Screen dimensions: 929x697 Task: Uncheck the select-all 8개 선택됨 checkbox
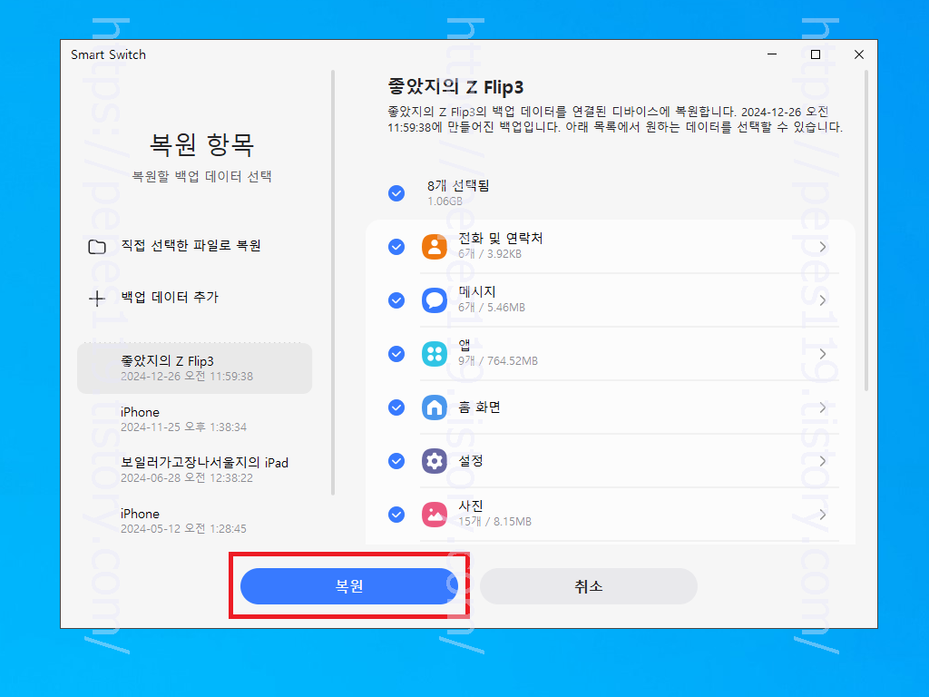tap(396, 193)
